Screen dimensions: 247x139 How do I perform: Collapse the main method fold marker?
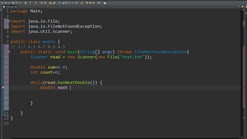click(9, 51)
